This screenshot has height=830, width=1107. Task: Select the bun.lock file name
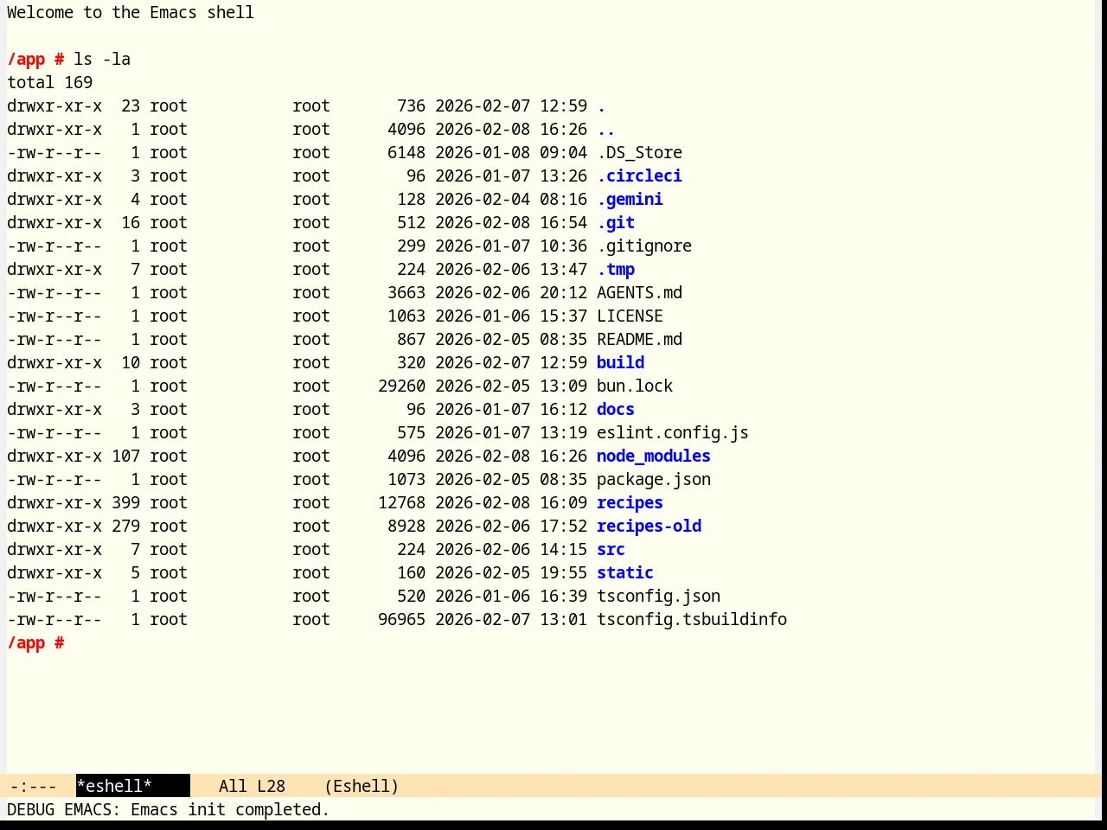(635, 386)
